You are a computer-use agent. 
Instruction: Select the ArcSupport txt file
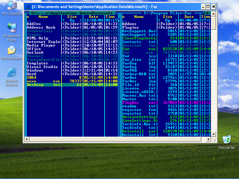166,35
